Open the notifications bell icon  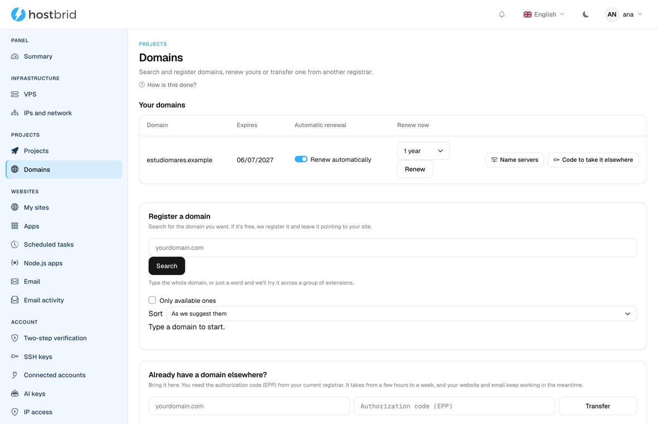[501, 15]
